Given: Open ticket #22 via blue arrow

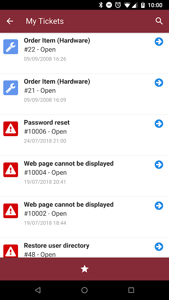Looking at the screenshot, I should (x=159, y=42).
